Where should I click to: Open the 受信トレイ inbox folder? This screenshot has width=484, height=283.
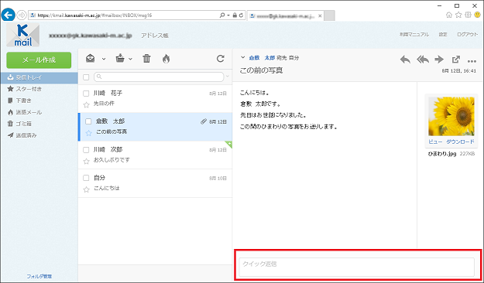(39, 77)
